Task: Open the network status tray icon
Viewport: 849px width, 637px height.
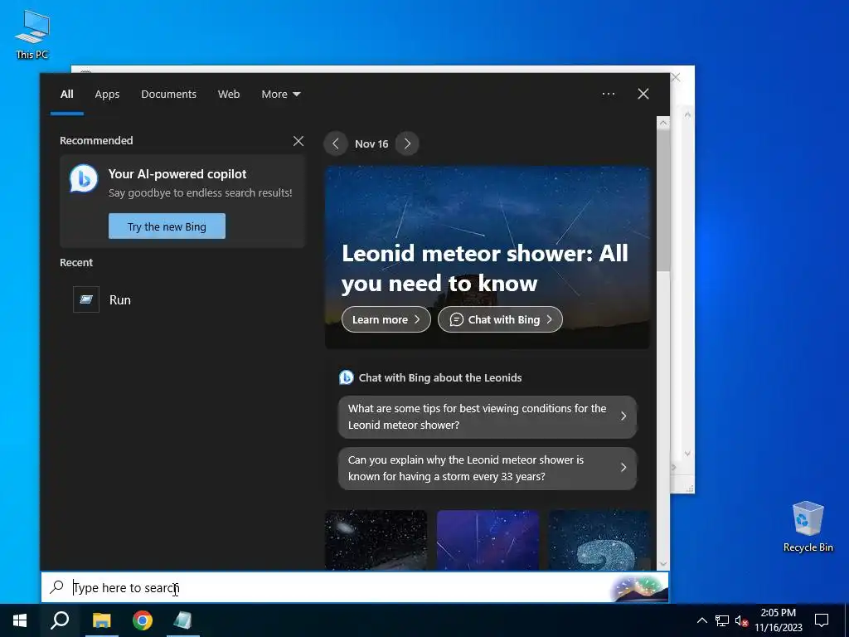Action: (722, 620)
